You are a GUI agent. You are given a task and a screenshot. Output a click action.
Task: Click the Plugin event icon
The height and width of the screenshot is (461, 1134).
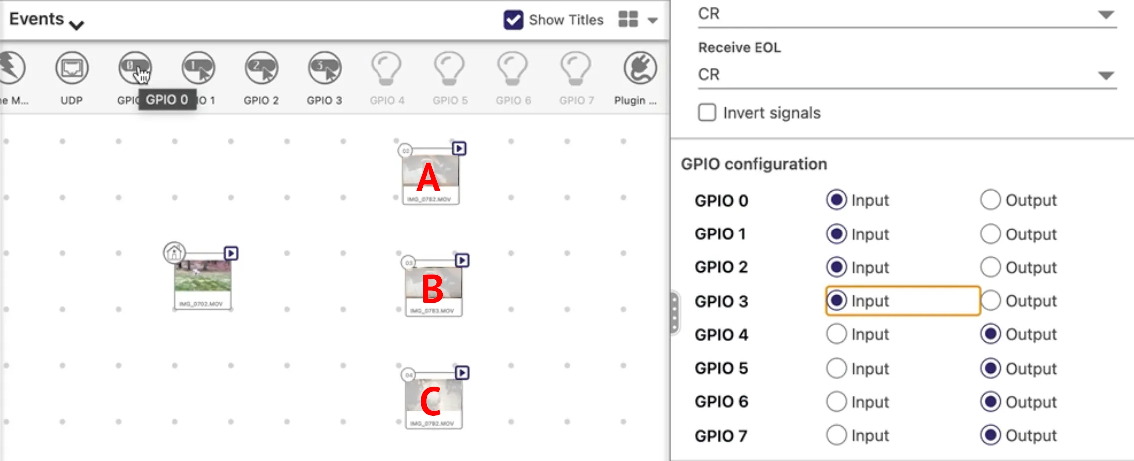coord(640,68)
